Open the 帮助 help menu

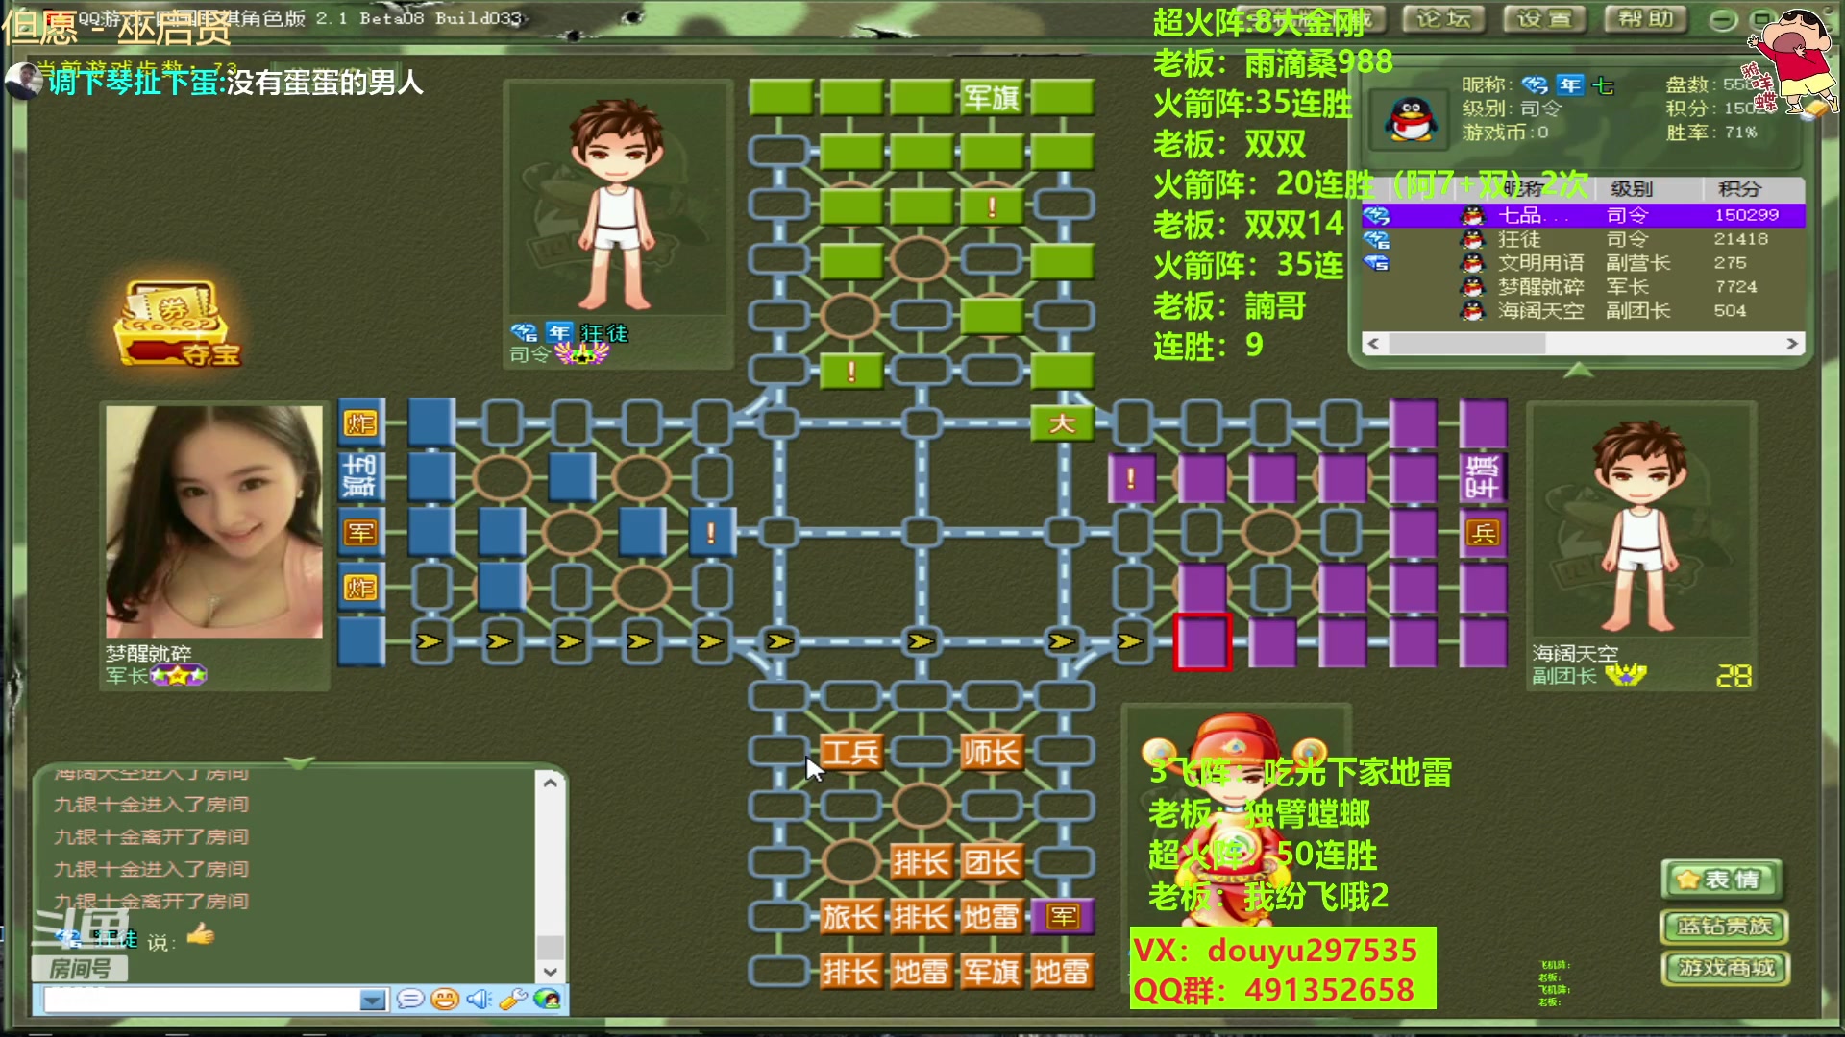tap(1646, 18)
